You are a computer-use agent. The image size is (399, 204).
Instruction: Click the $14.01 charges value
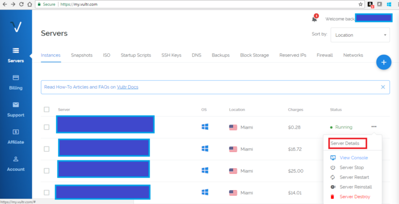[x=295, y=193]
